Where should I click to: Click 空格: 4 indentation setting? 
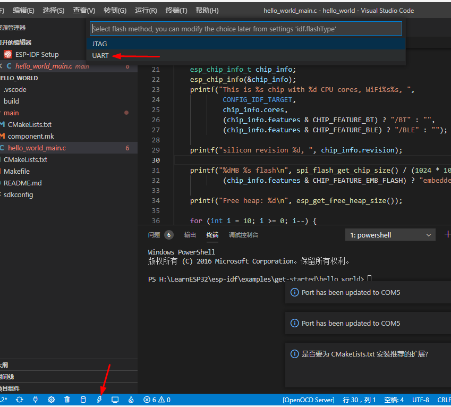click(x=394, y=400)
